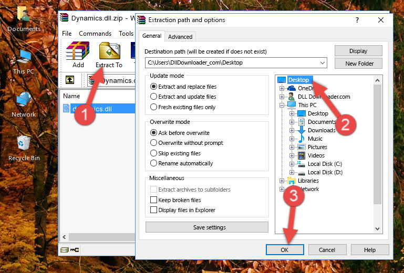Expand Local Disk (C:) node
The width and height of the screenshot is (404, 273).
pyautogui.click(x=292, y=164)
